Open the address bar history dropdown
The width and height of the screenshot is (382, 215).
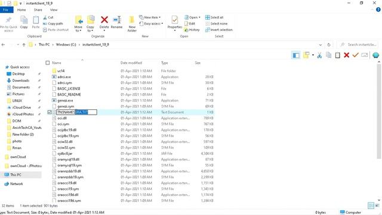(x=320, y=45)
